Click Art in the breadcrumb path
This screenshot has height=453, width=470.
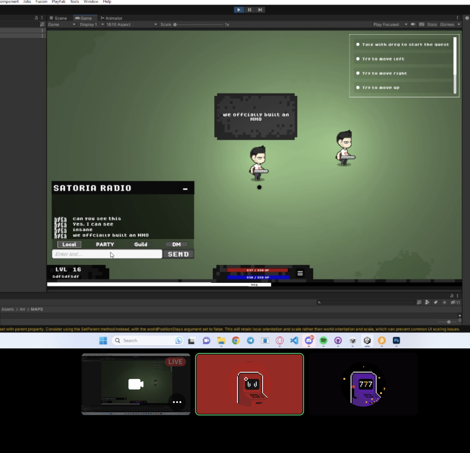(22, 309)
